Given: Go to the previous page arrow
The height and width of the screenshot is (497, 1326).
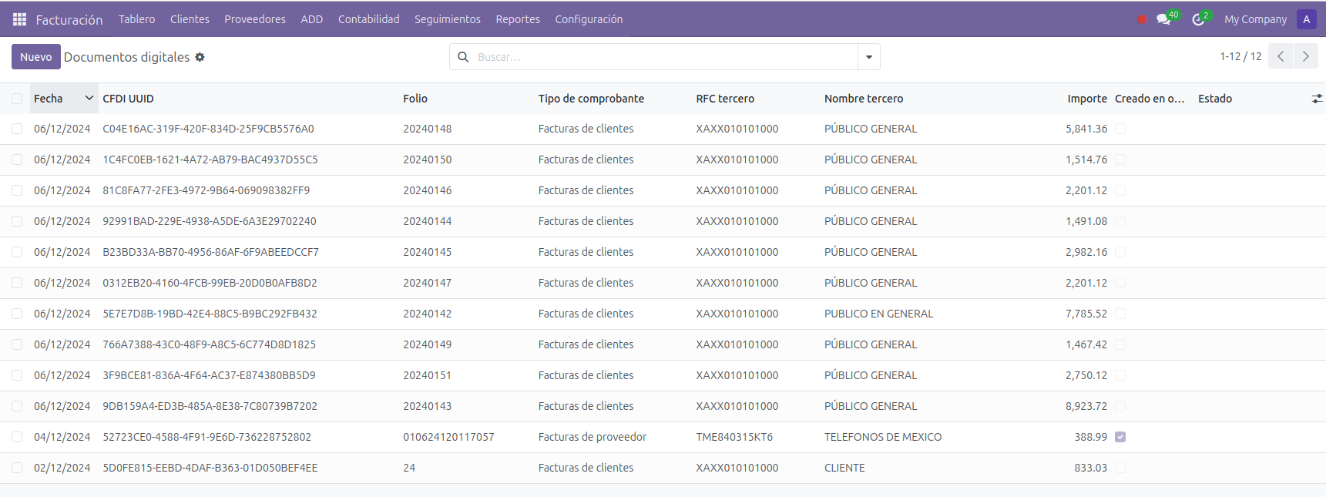Looking at the screenshot, I should pos(1281,56).
